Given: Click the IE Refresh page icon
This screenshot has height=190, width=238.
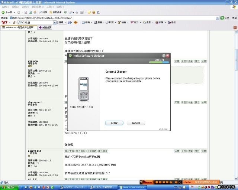Looking at the screenshot, I should (30, 12).
